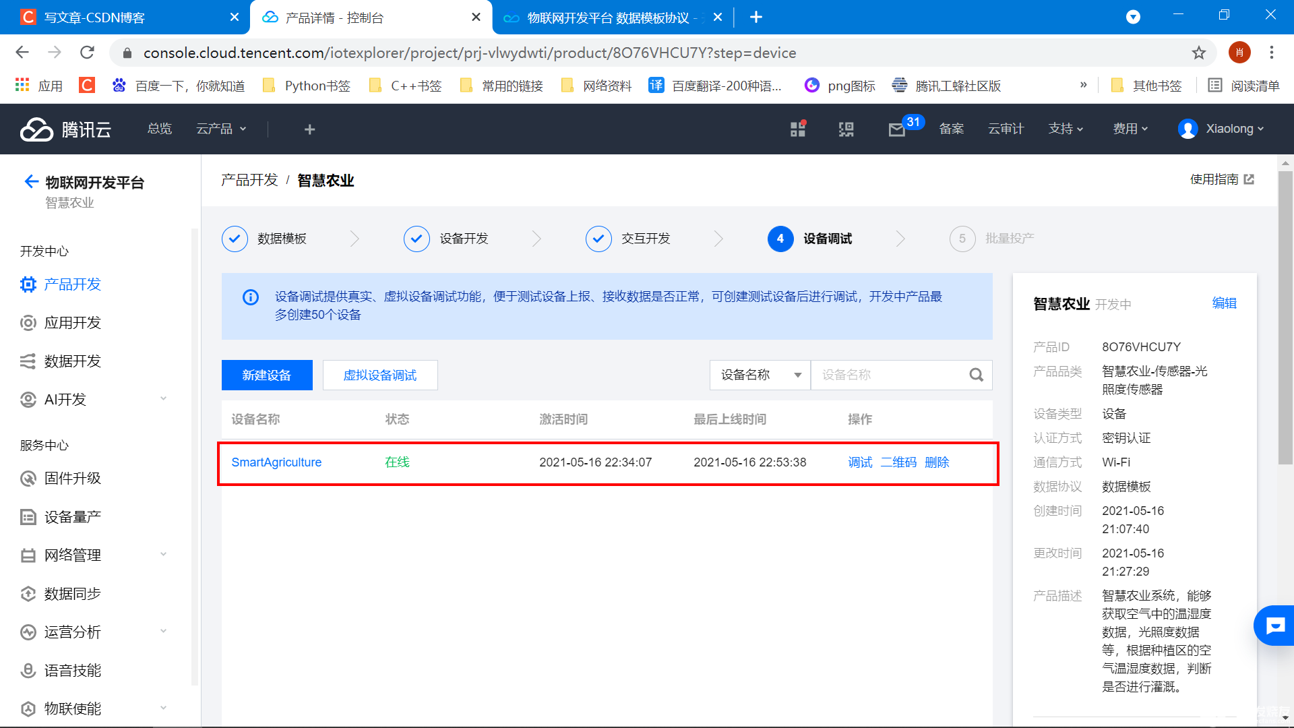Click the Tencent Cloud logo icon
This screenshot has width=1294, height=728.
click(36, 129)
